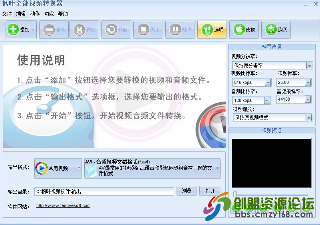320x225 pixels.
Task: Click the Pause (暂停) toolbar button
Action: click(x=180, y=30)
